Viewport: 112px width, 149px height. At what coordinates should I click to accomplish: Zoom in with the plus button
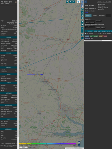pos(79,142)
